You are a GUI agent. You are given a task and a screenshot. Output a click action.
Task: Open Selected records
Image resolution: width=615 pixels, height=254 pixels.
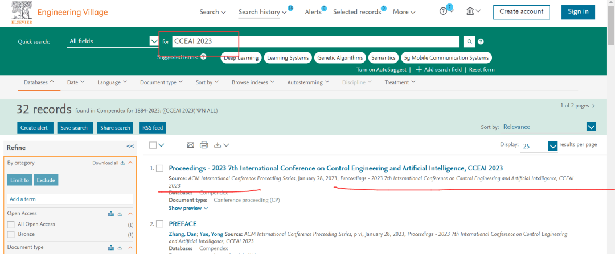click(357, 12)
